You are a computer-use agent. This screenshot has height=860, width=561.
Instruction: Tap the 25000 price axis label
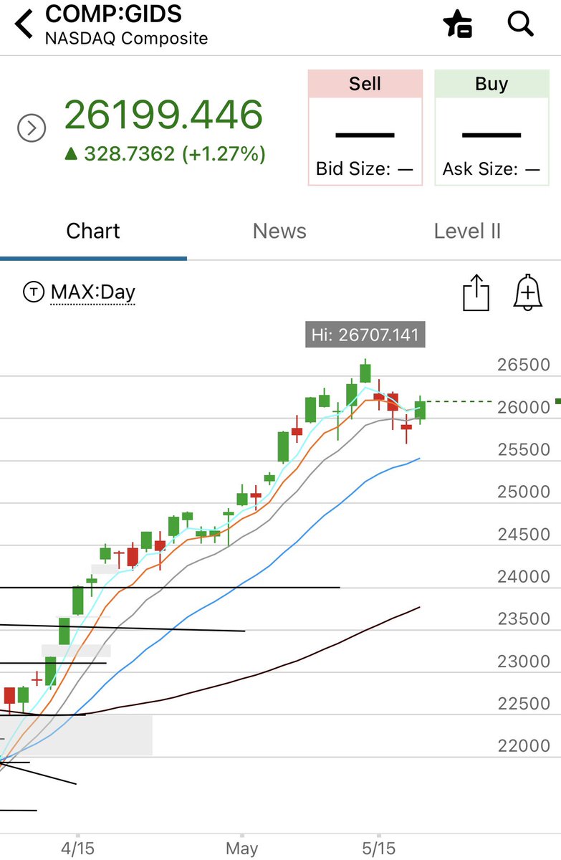(x=524, y=492)
